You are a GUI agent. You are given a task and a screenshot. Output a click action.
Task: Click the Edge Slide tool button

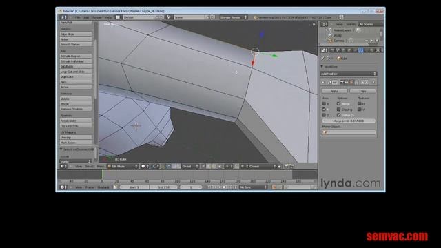76,34
